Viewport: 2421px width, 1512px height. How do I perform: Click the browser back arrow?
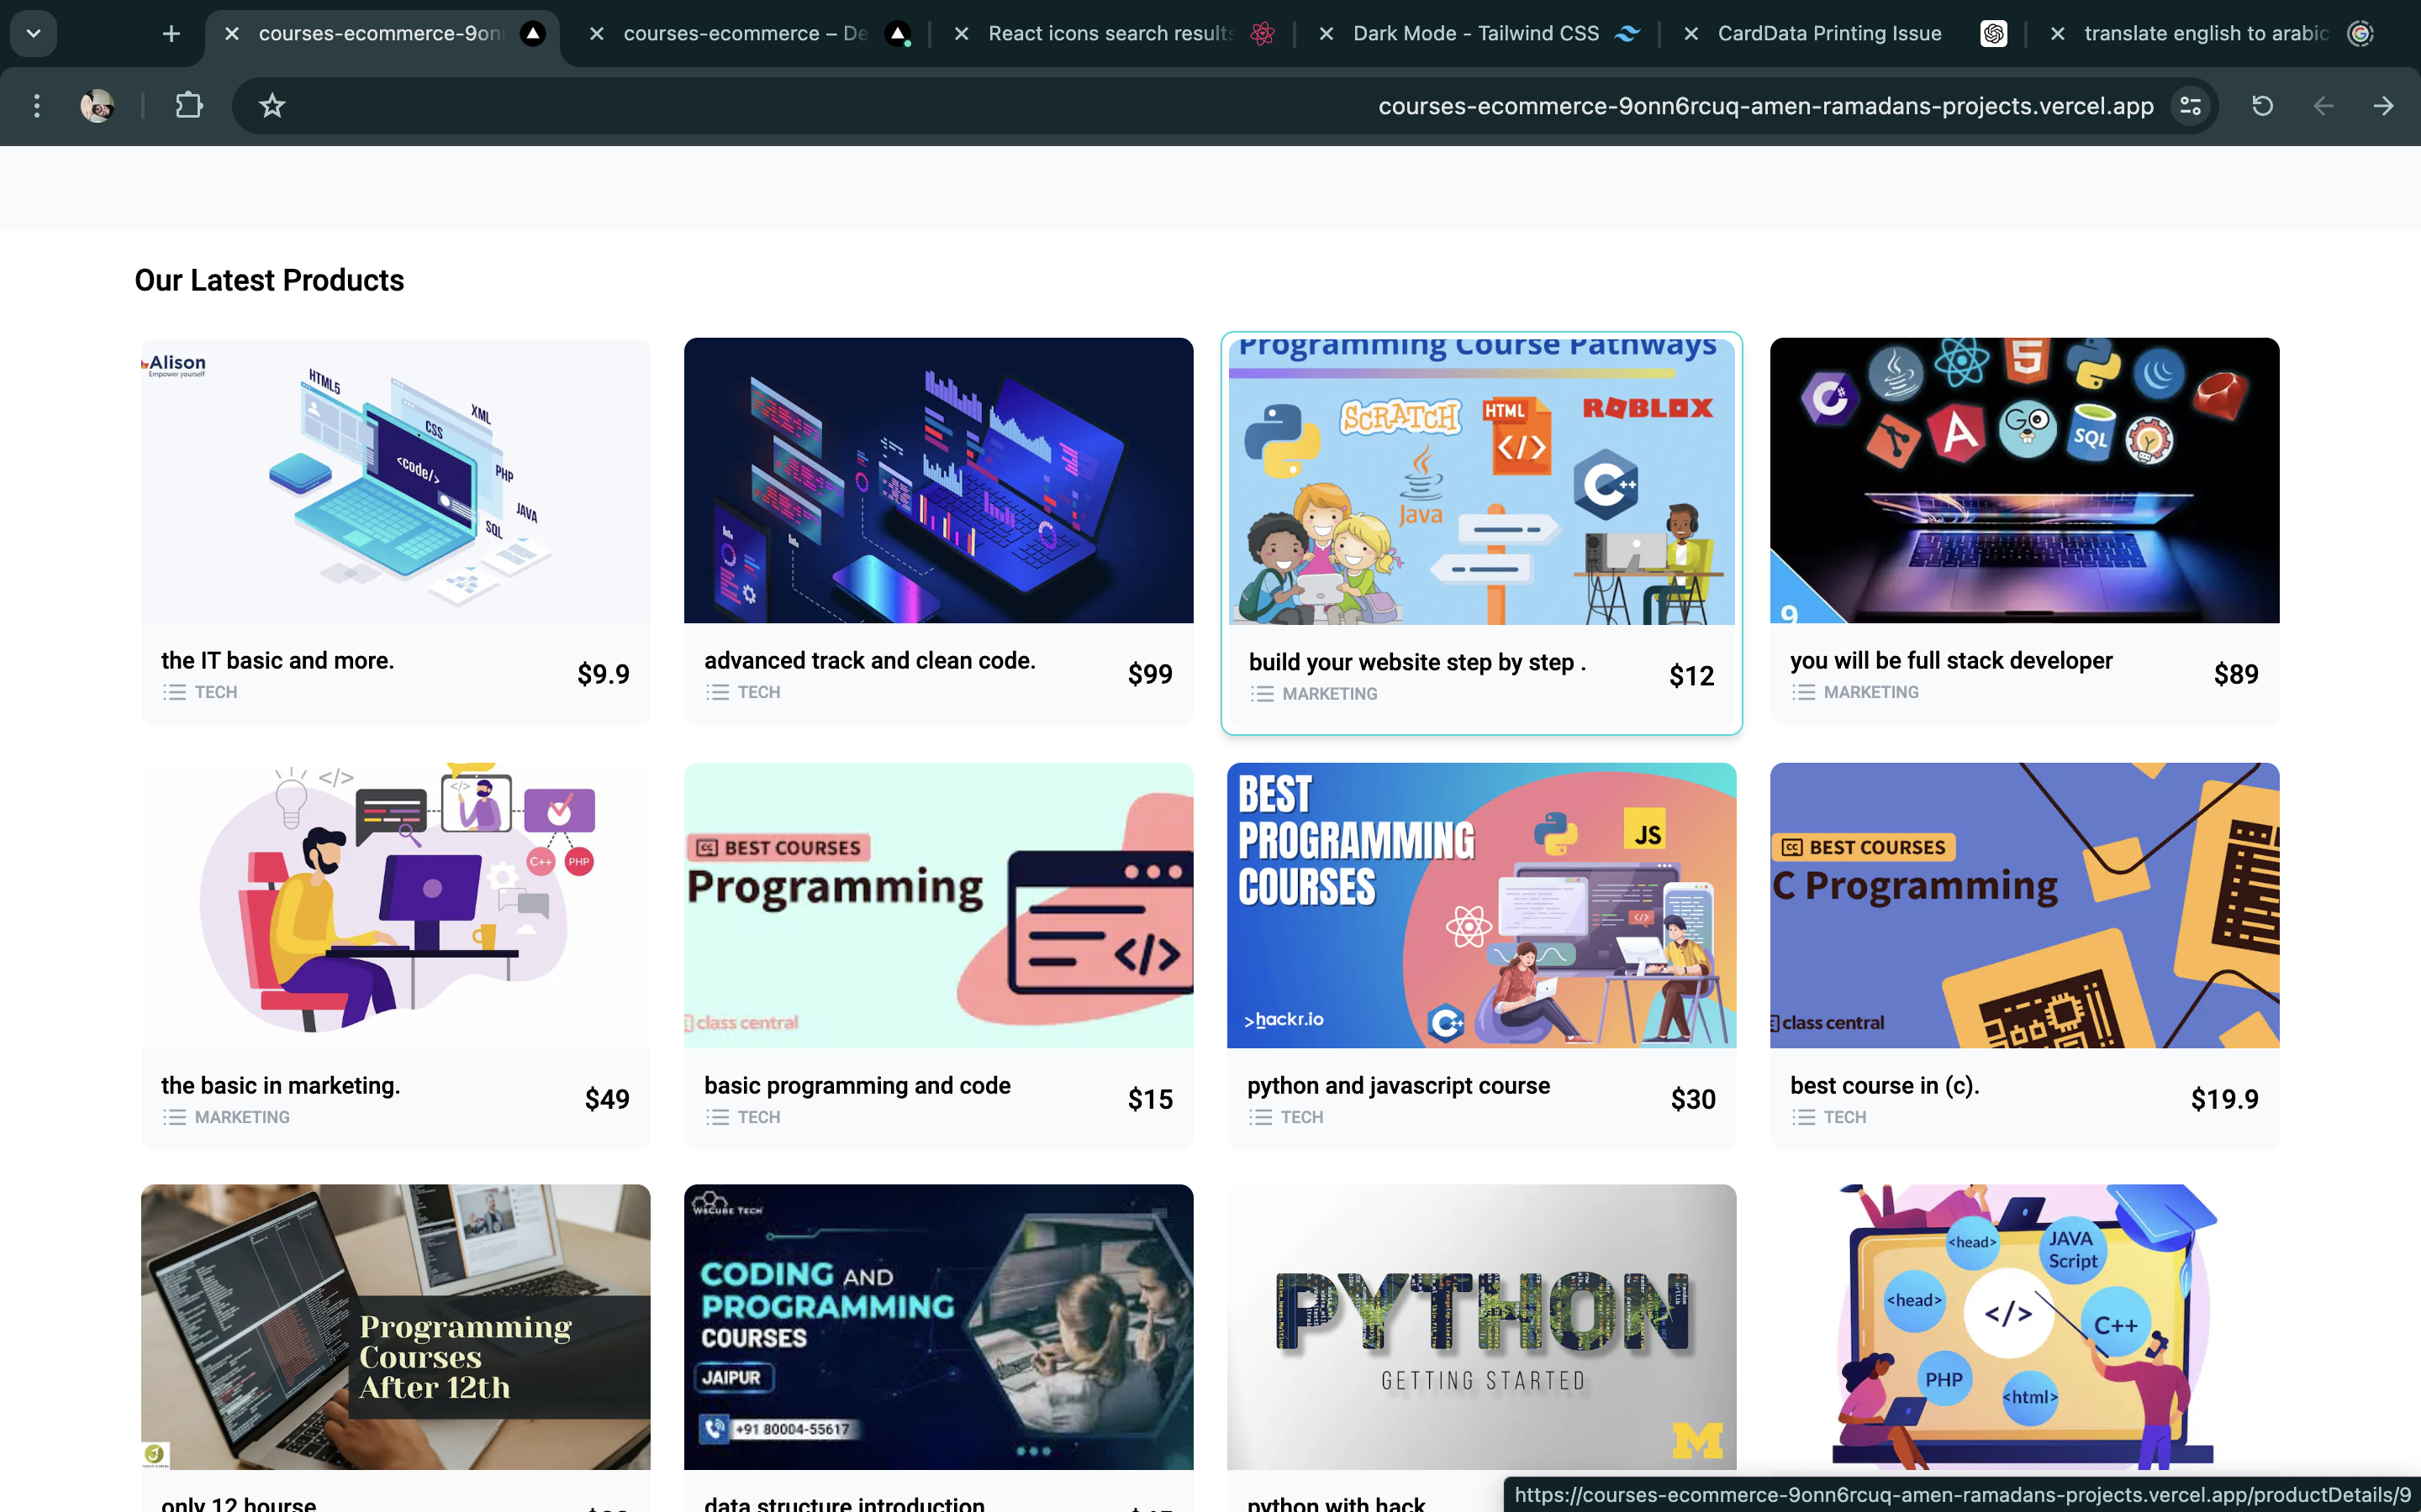[2323, 105]
